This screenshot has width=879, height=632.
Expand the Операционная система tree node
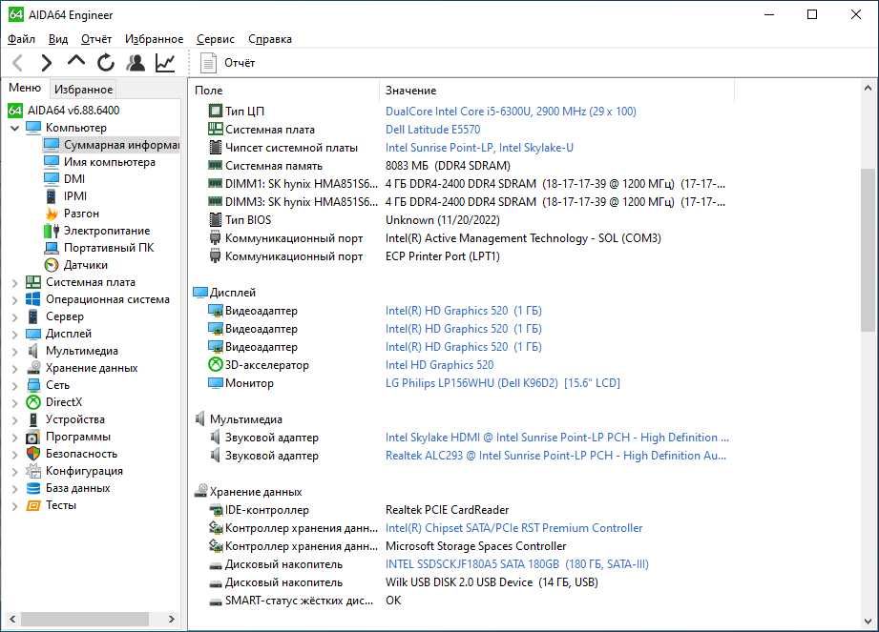click(x=15, y=300)
